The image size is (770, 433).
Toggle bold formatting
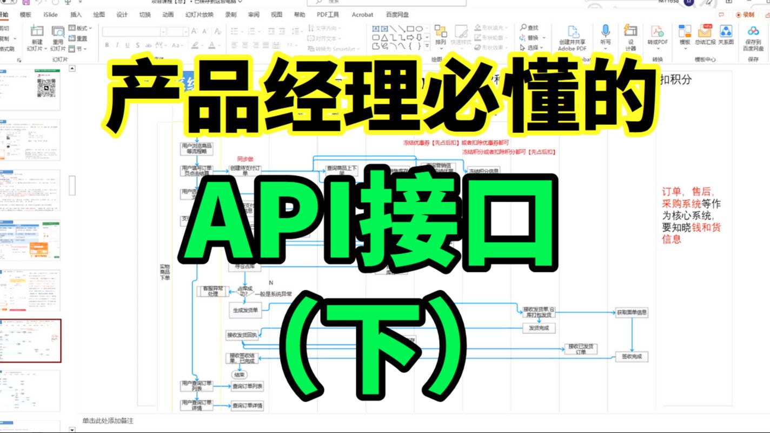pyautogui.click(x=108, y=45)
